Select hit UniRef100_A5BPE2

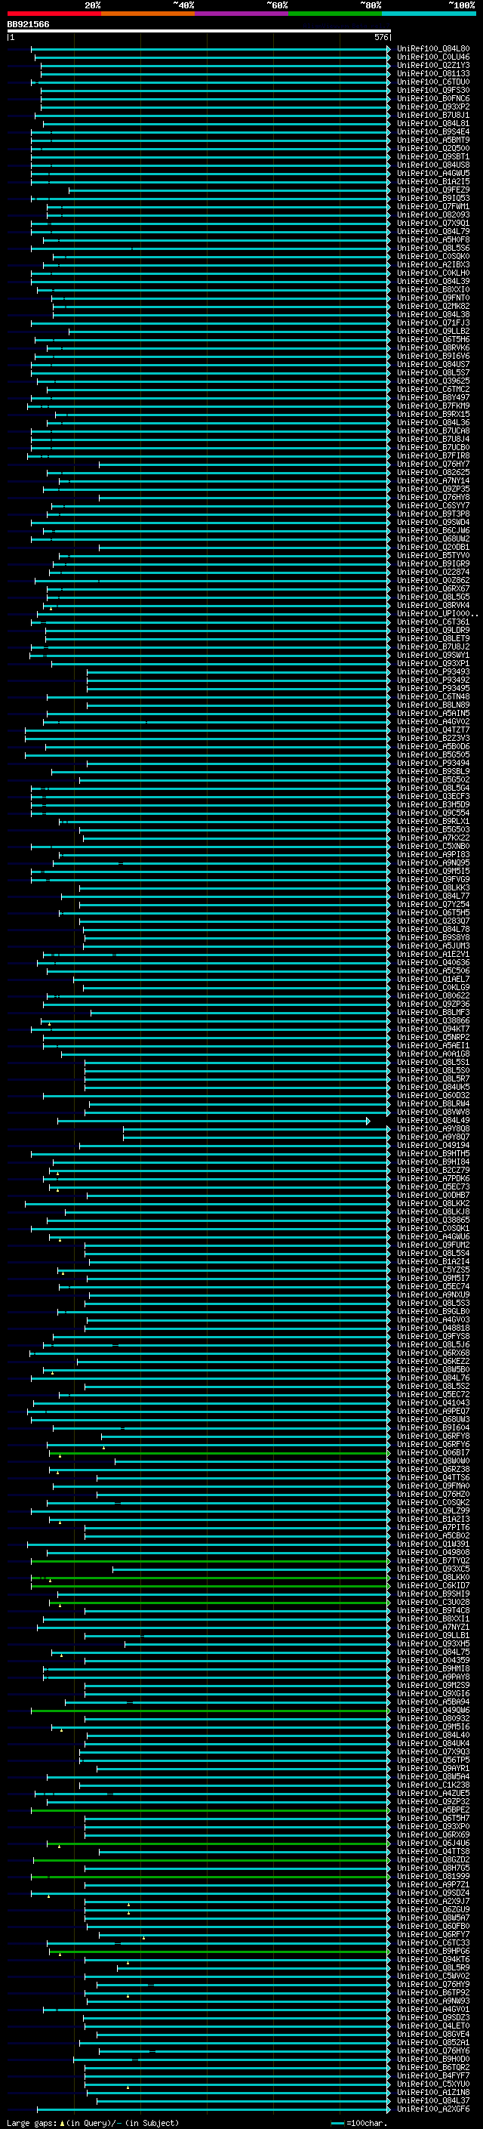point(433,1810)
